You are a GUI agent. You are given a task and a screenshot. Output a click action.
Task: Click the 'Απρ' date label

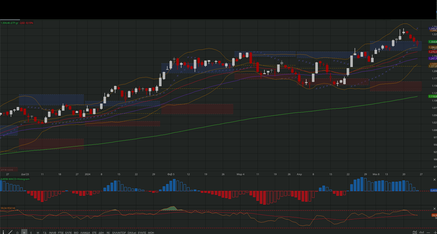299,174
